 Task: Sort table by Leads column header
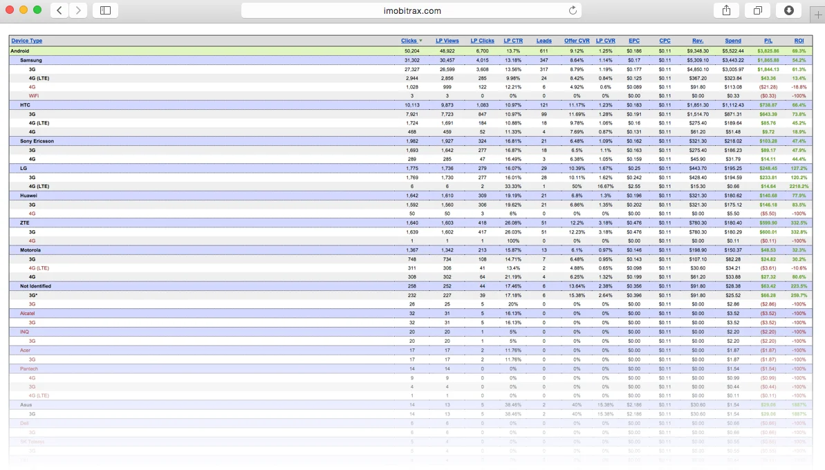coord(544,41)
